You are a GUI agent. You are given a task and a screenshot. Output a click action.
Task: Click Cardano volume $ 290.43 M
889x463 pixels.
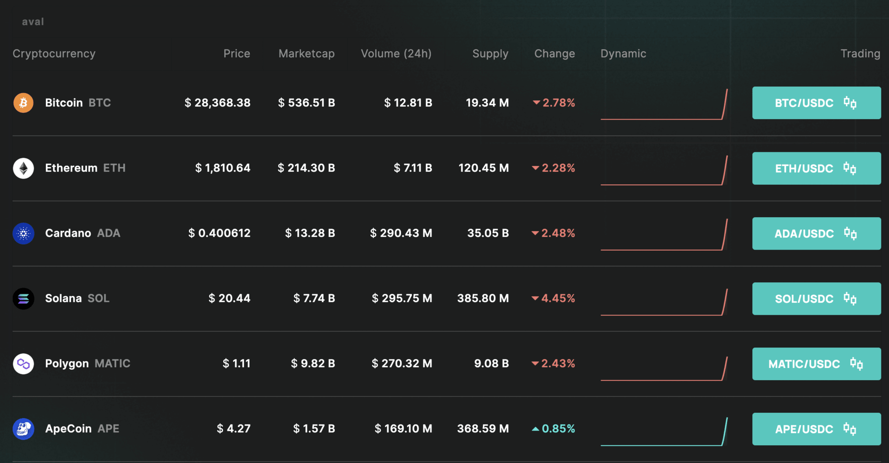click(401, 233)
